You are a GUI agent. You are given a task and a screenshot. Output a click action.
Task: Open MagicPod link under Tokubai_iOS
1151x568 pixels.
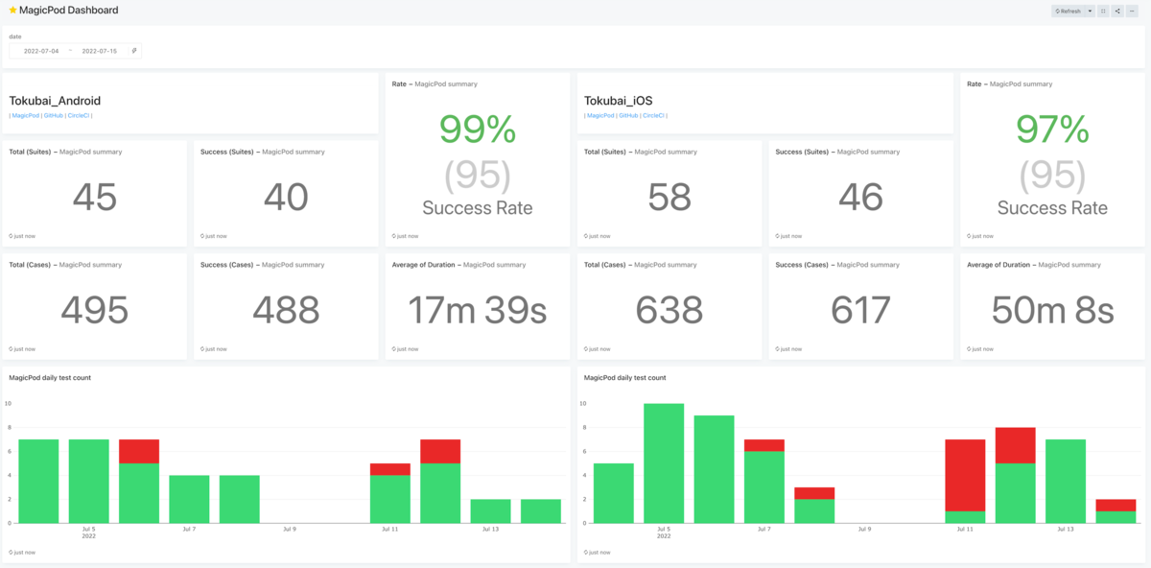click(600, 115)
